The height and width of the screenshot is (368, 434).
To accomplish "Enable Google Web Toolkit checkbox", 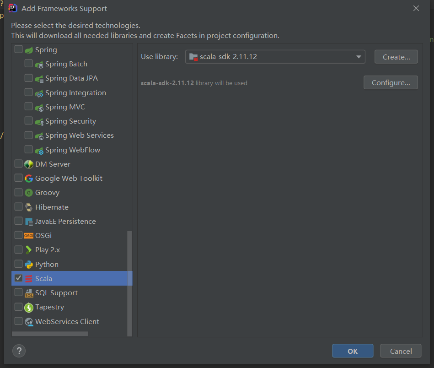I will [x=19, y=178].
